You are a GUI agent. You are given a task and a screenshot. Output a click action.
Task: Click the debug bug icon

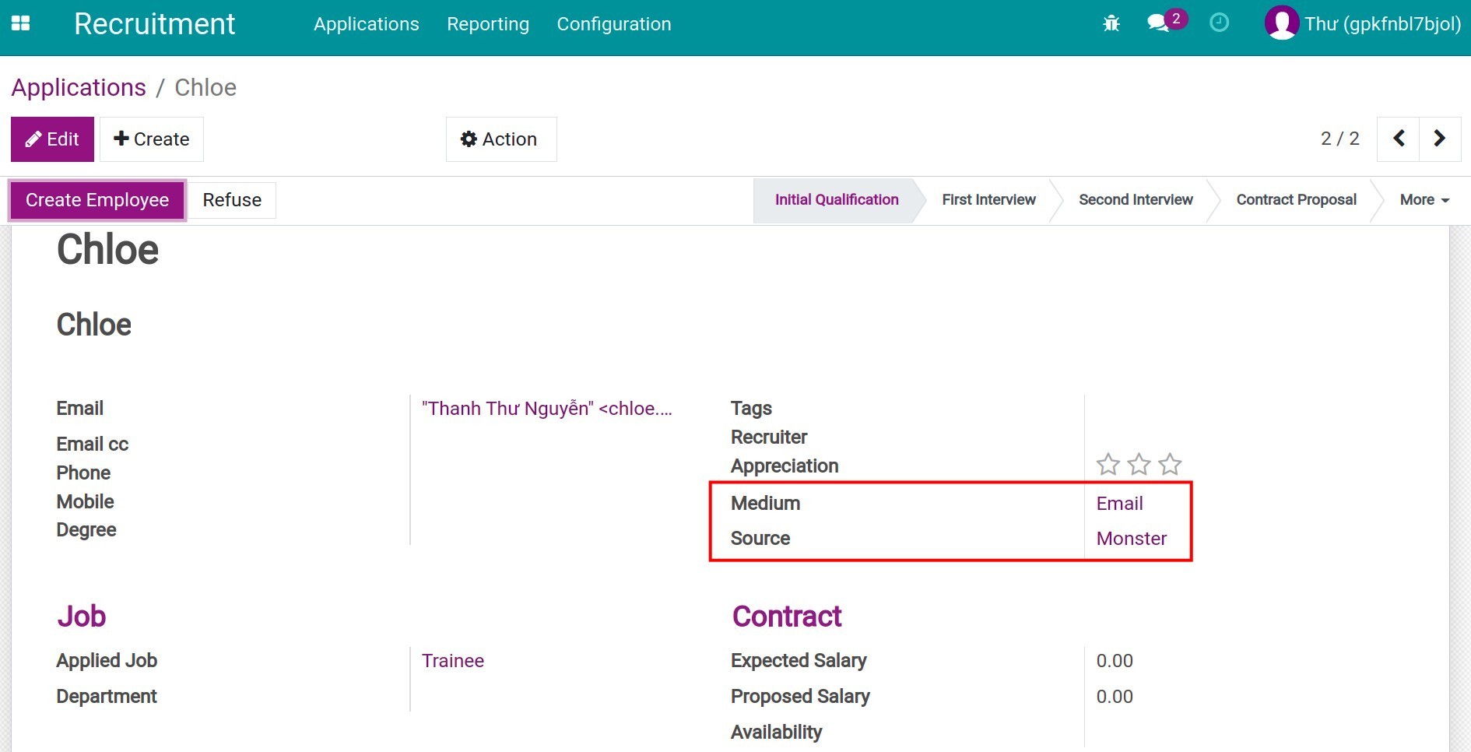coord(1111,23)
